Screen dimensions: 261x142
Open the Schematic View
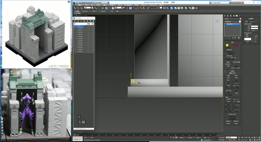182,8
